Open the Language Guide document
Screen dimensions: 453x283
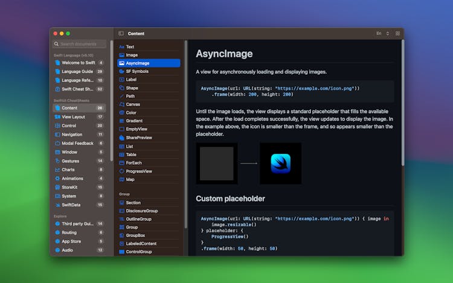(x=79, y=71)
